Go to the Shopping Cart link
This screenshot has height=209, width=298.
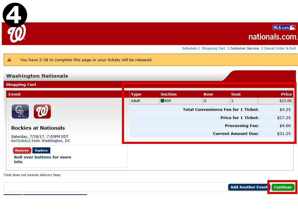pos(213,48)
